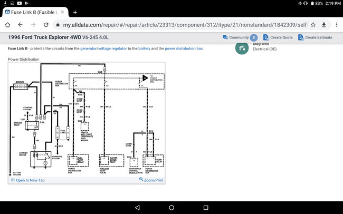The image size is (343, 214).
Task: Open a new browser tab
Action: [x=75, y=13]
